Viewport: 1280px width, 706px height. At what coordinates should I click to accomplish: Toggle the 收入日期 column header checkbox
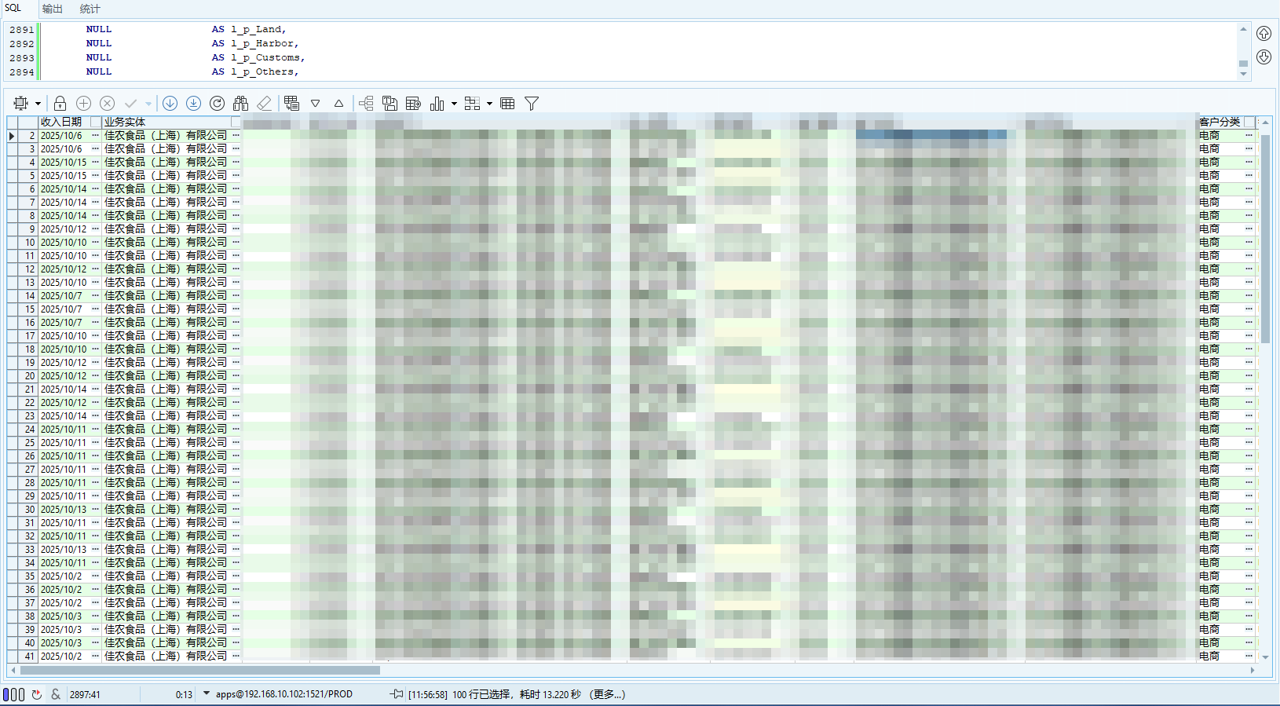tap(96, 122)
